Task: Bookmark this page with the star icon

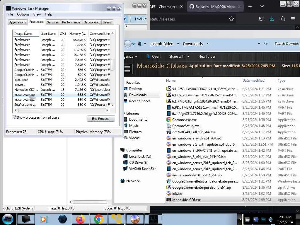Action: click(231, 19)
